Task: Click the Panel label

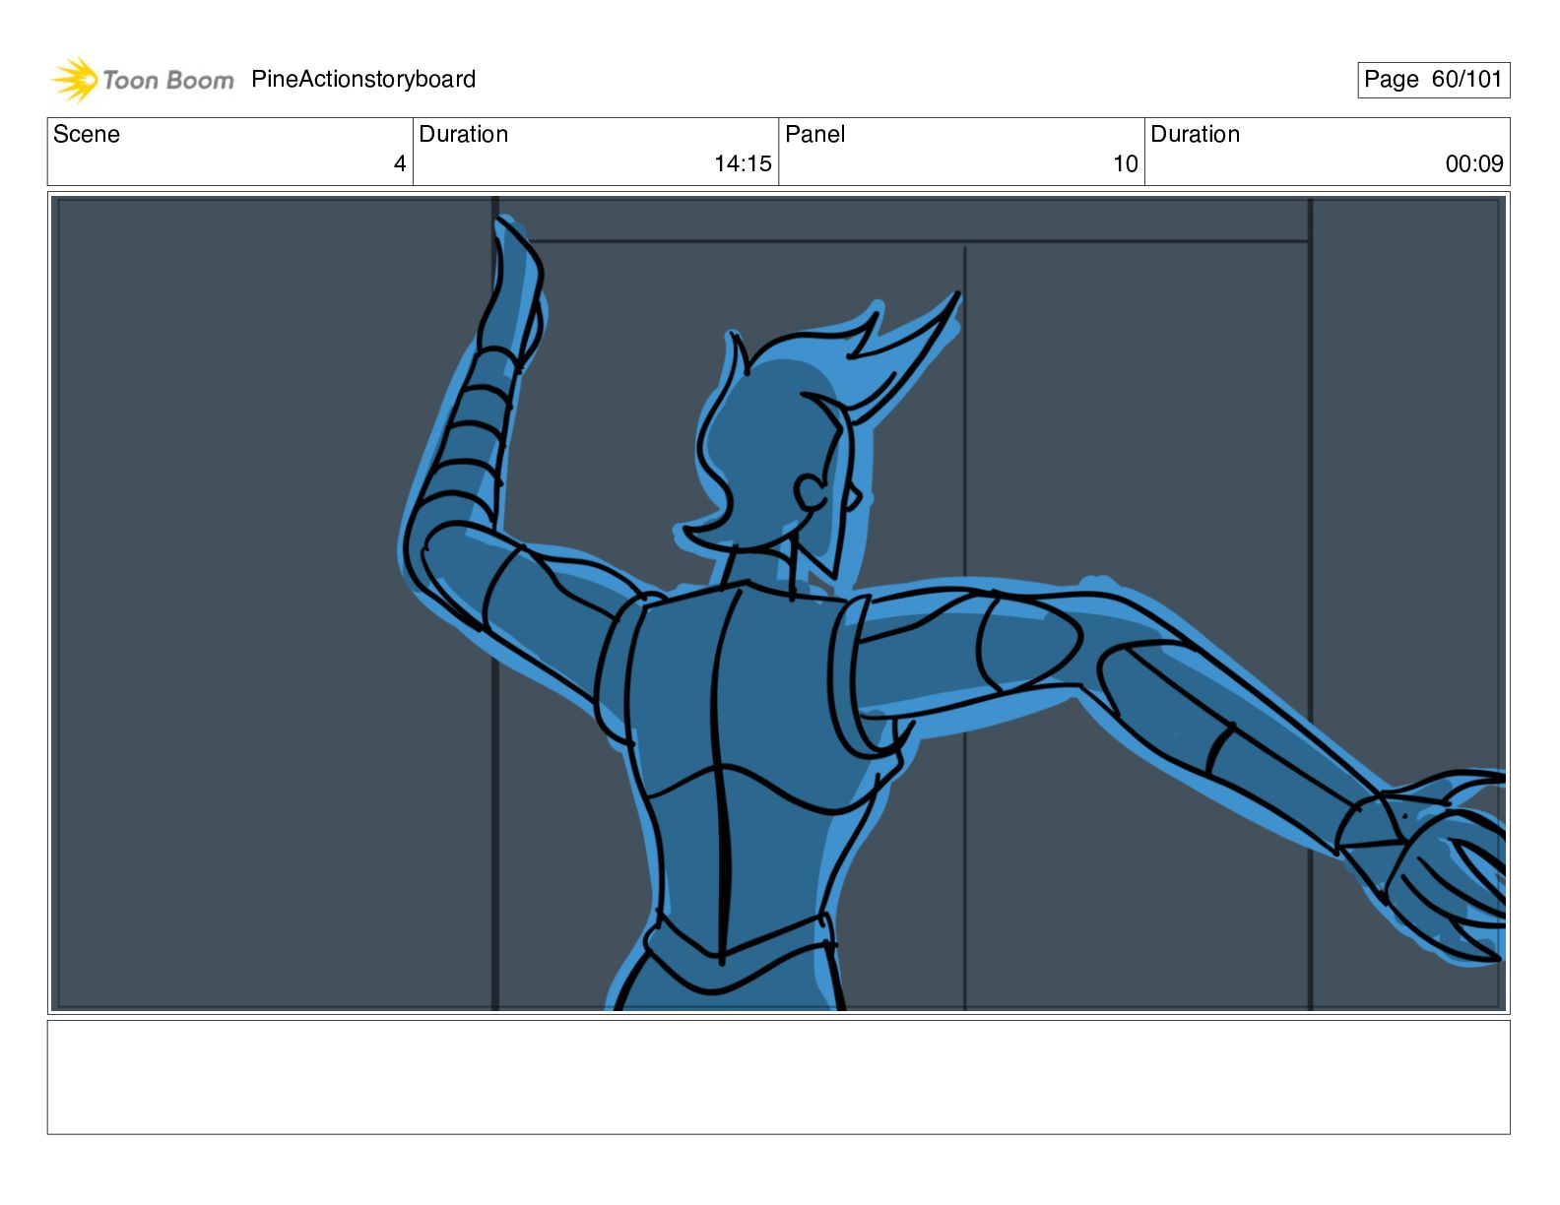Action: click(815, 135)
